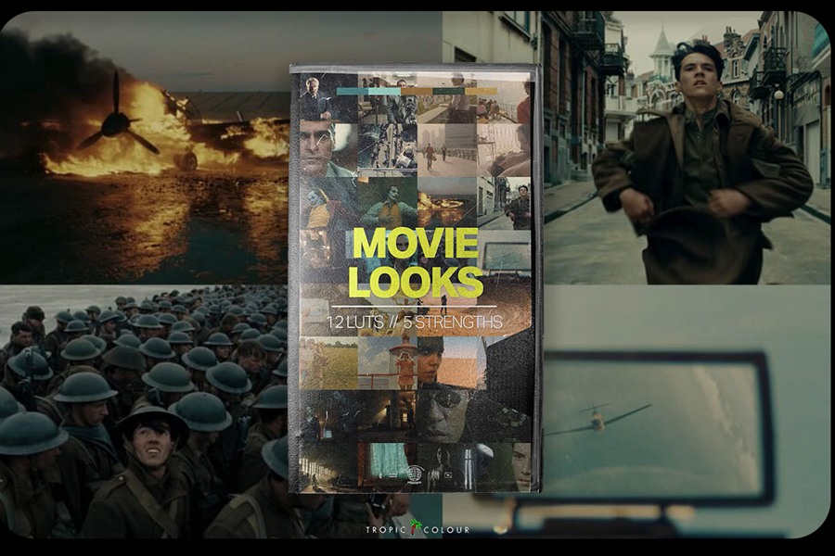Viewport: 835px width, 556px height.
Task: Click the COLOUR word in the footer logo
Action: [446, 530]
